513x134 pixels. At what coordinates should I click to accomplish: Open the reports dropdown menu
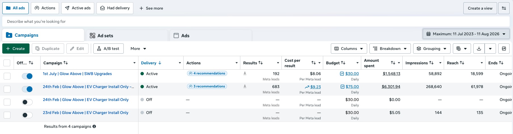tap(462, 49)
